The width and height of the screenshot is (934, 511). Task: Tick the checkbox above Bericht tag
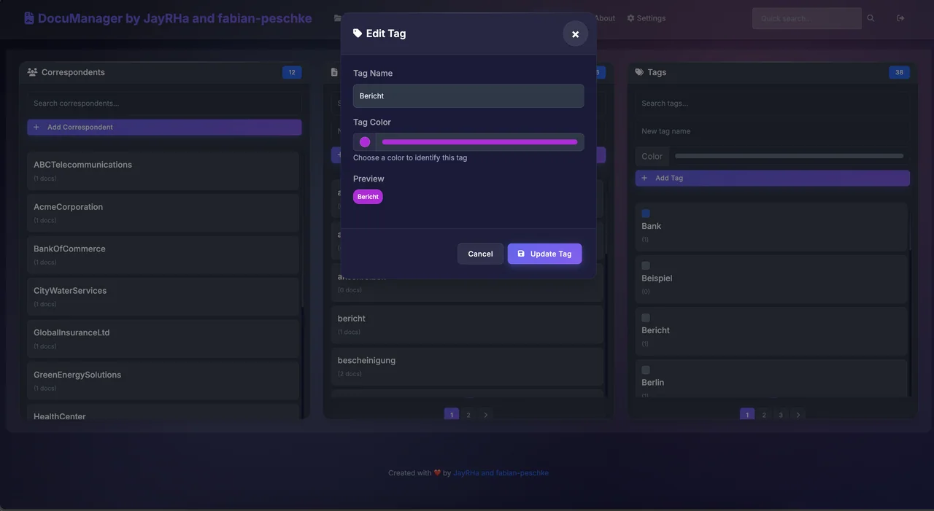(646, 318)
